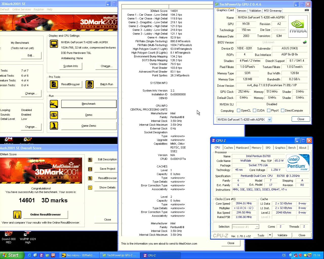Click the NVIDIA logo in GPU-Z
This screenshot has width=324, height=259.
coord(298,26)
